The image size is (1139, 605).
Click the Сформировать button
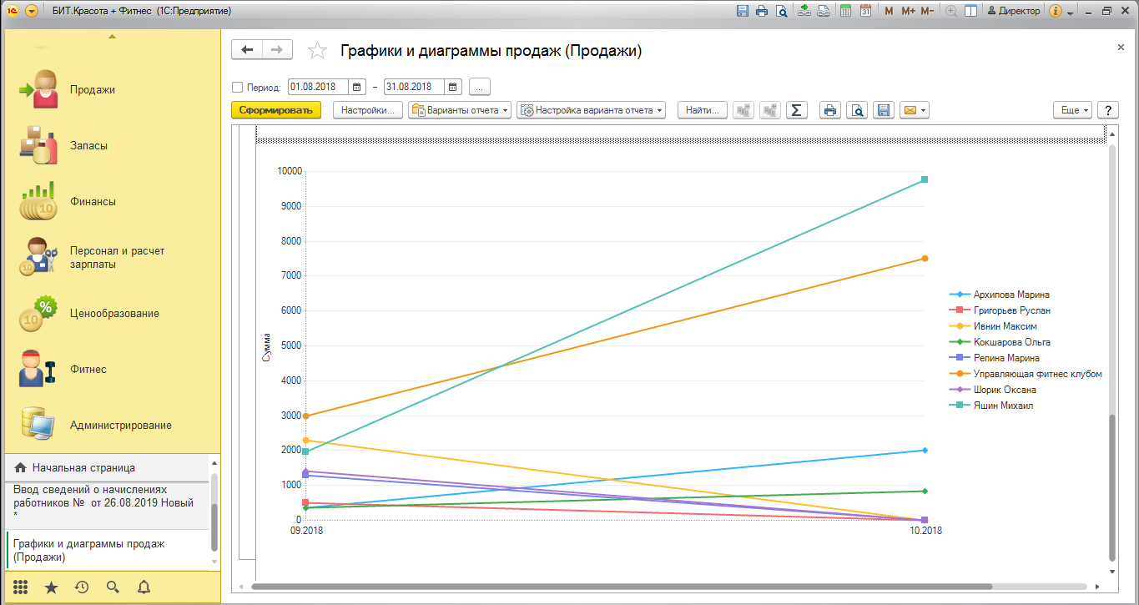(x=275, y=110)
